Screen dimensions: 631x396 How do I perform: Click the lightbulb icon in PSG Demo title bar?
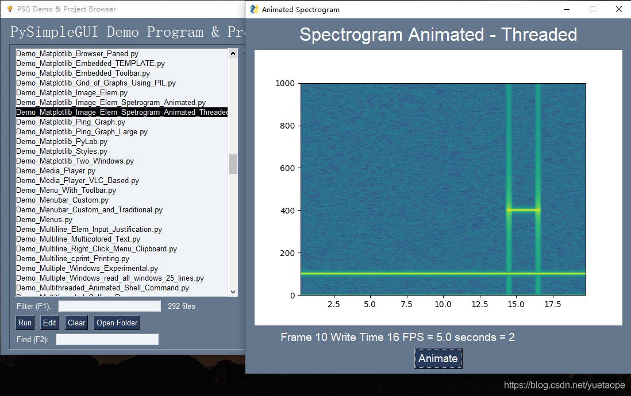click(x=10, y=9)
